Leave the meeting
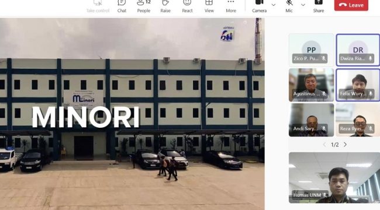This screenshot has width=380, height=210. click(351, 5)
